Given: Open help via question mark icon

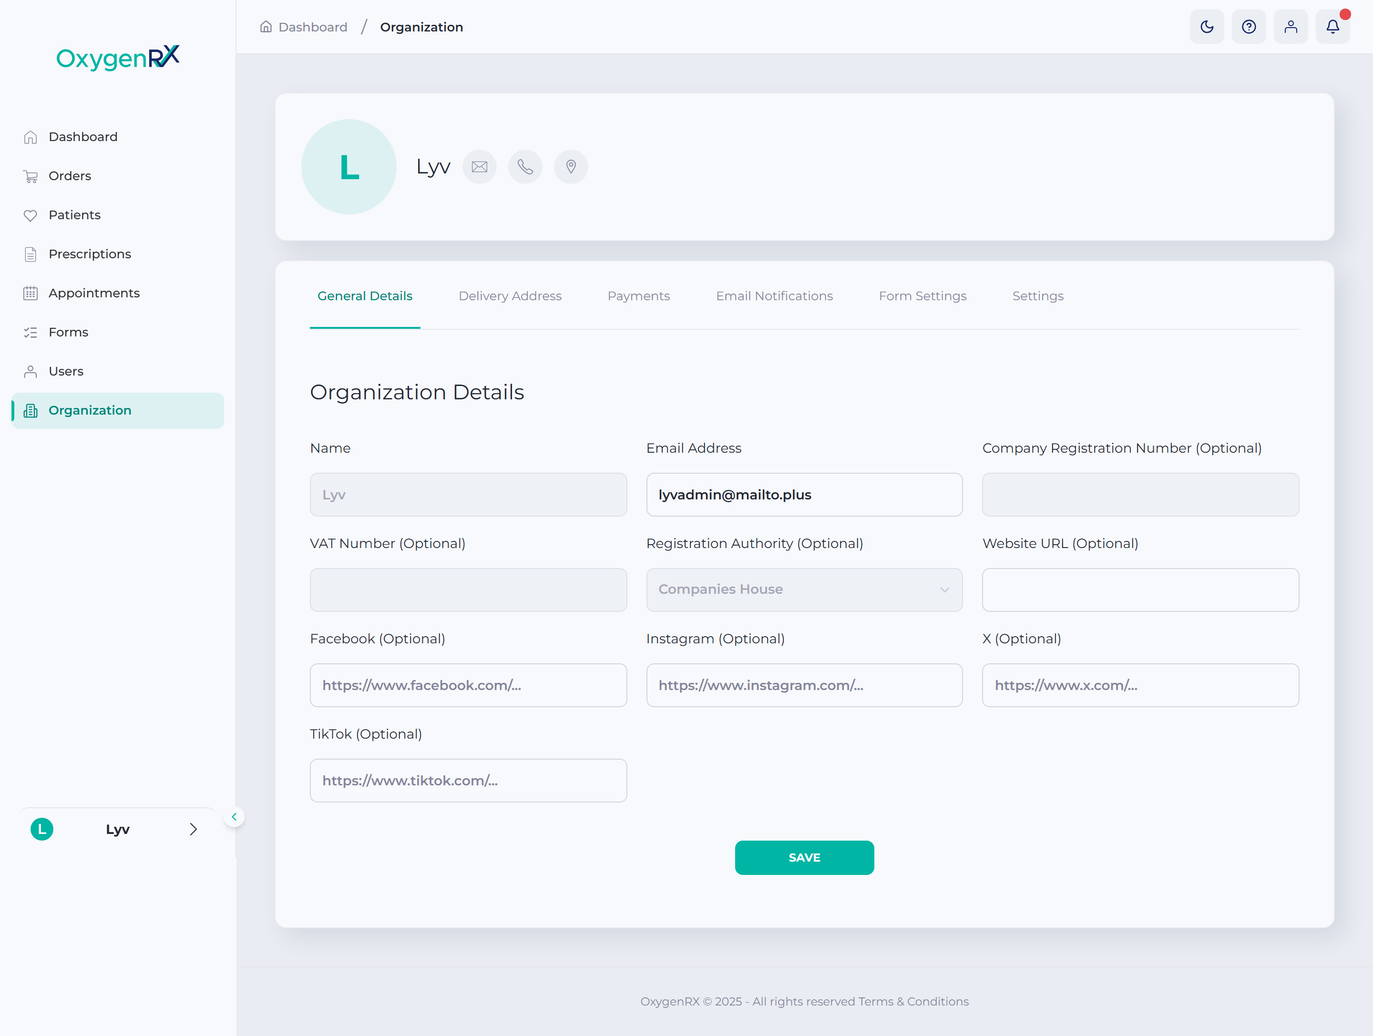Looking at the screenshot, I should pos(1249,27).
